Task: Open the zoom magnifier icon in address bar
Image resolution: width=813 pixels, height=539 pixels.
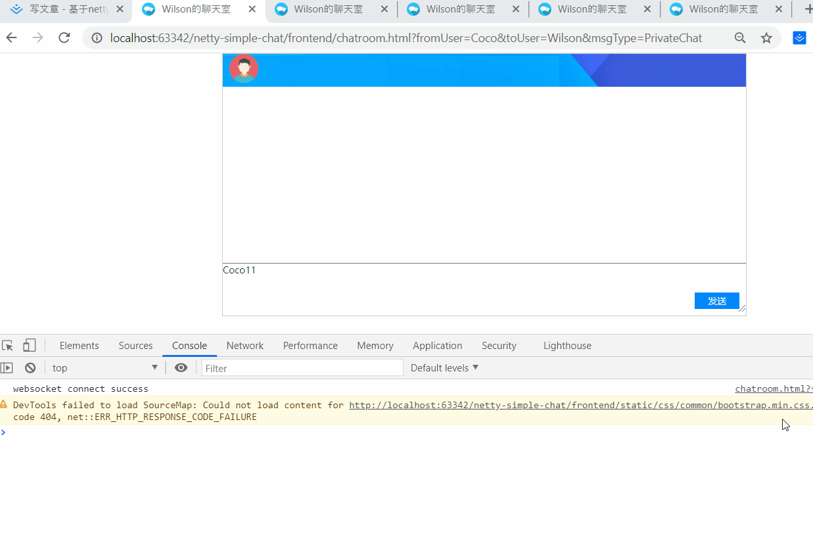Action: tap(740, 38)
